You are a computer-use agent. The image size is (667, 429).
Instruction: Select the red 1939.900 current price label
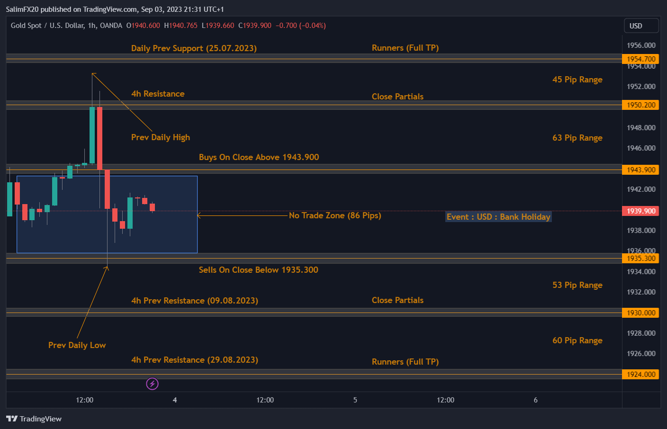click(x=640, y=211)
